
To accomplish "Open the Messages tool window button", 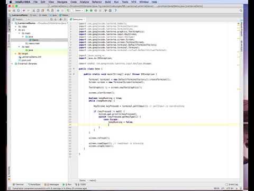I will (x=52, y=185).
